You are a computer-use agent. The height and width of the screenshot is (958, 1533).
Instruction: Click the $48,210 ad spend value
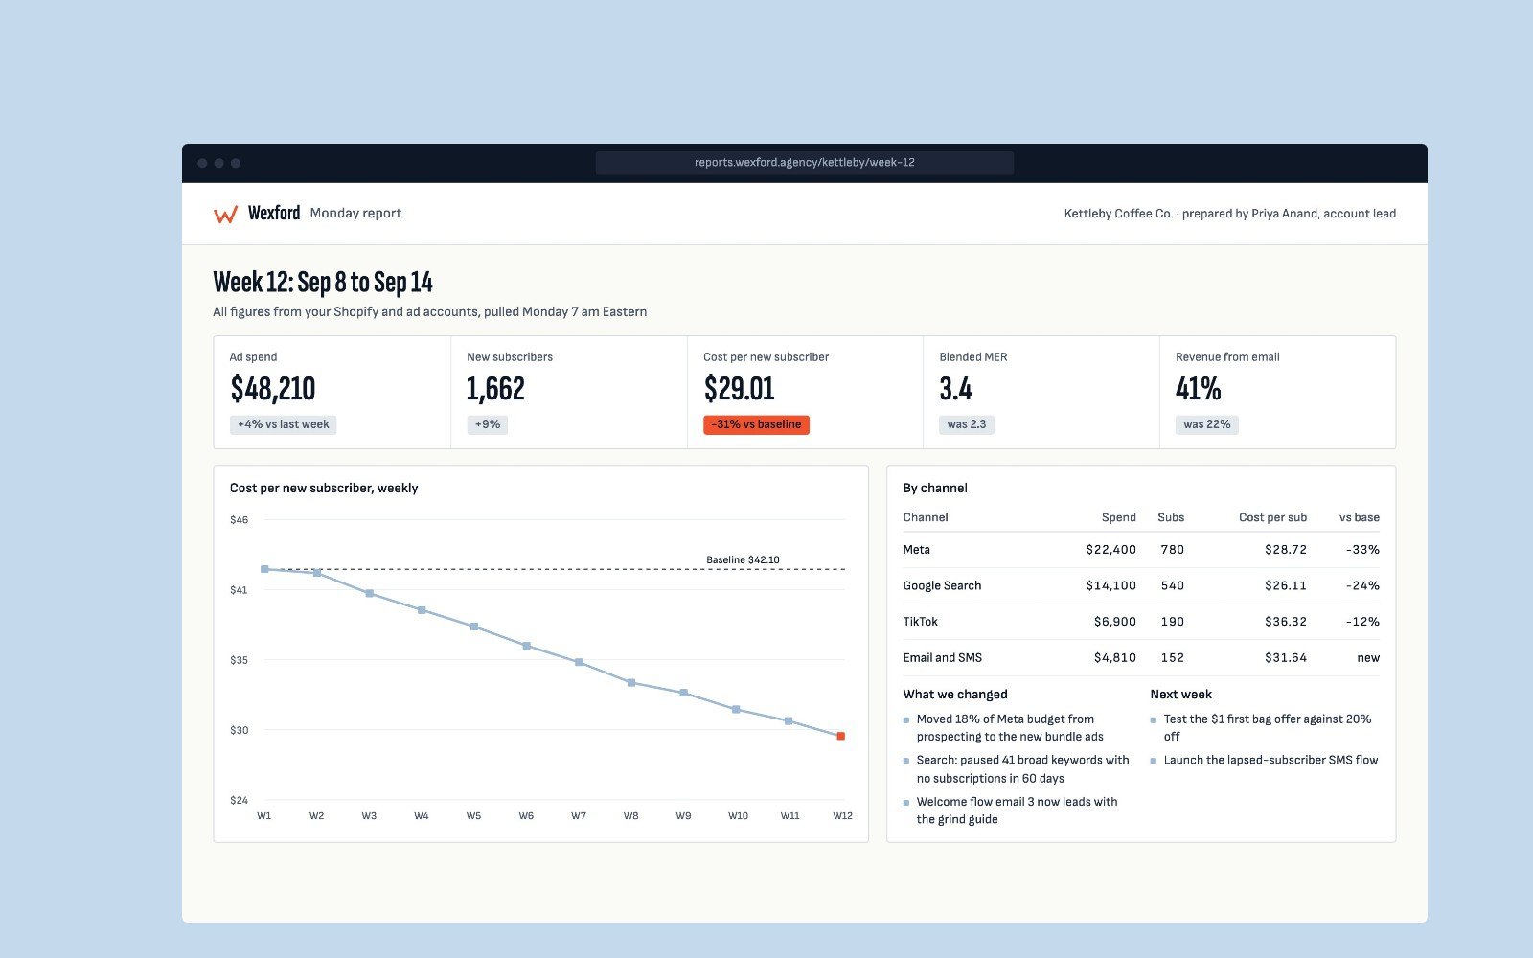coord(273,389)
